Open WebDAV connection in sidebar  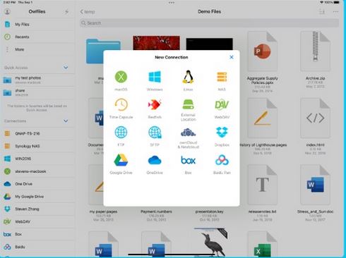[x=37, y=221]
